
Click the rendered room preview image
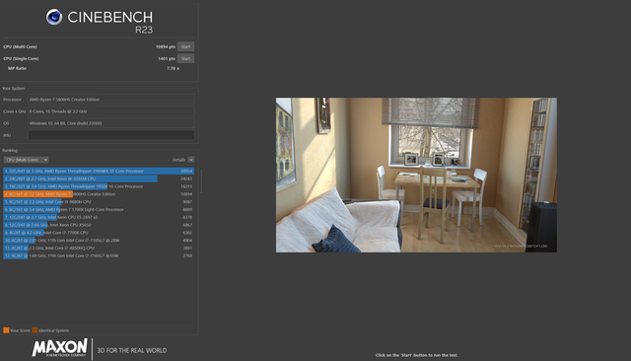416,175
